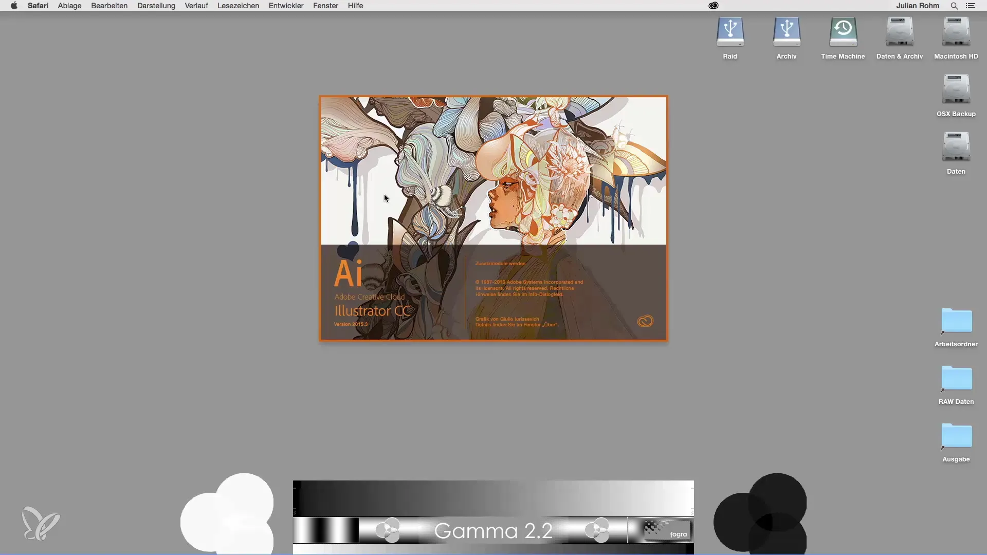Click the Creative Cloud logo on splash

point(645,321)
